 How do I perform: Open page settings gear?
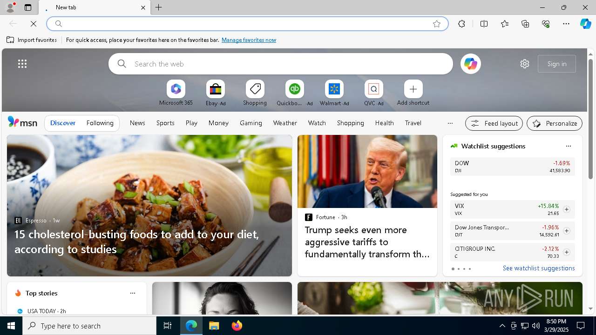[525, 64]
